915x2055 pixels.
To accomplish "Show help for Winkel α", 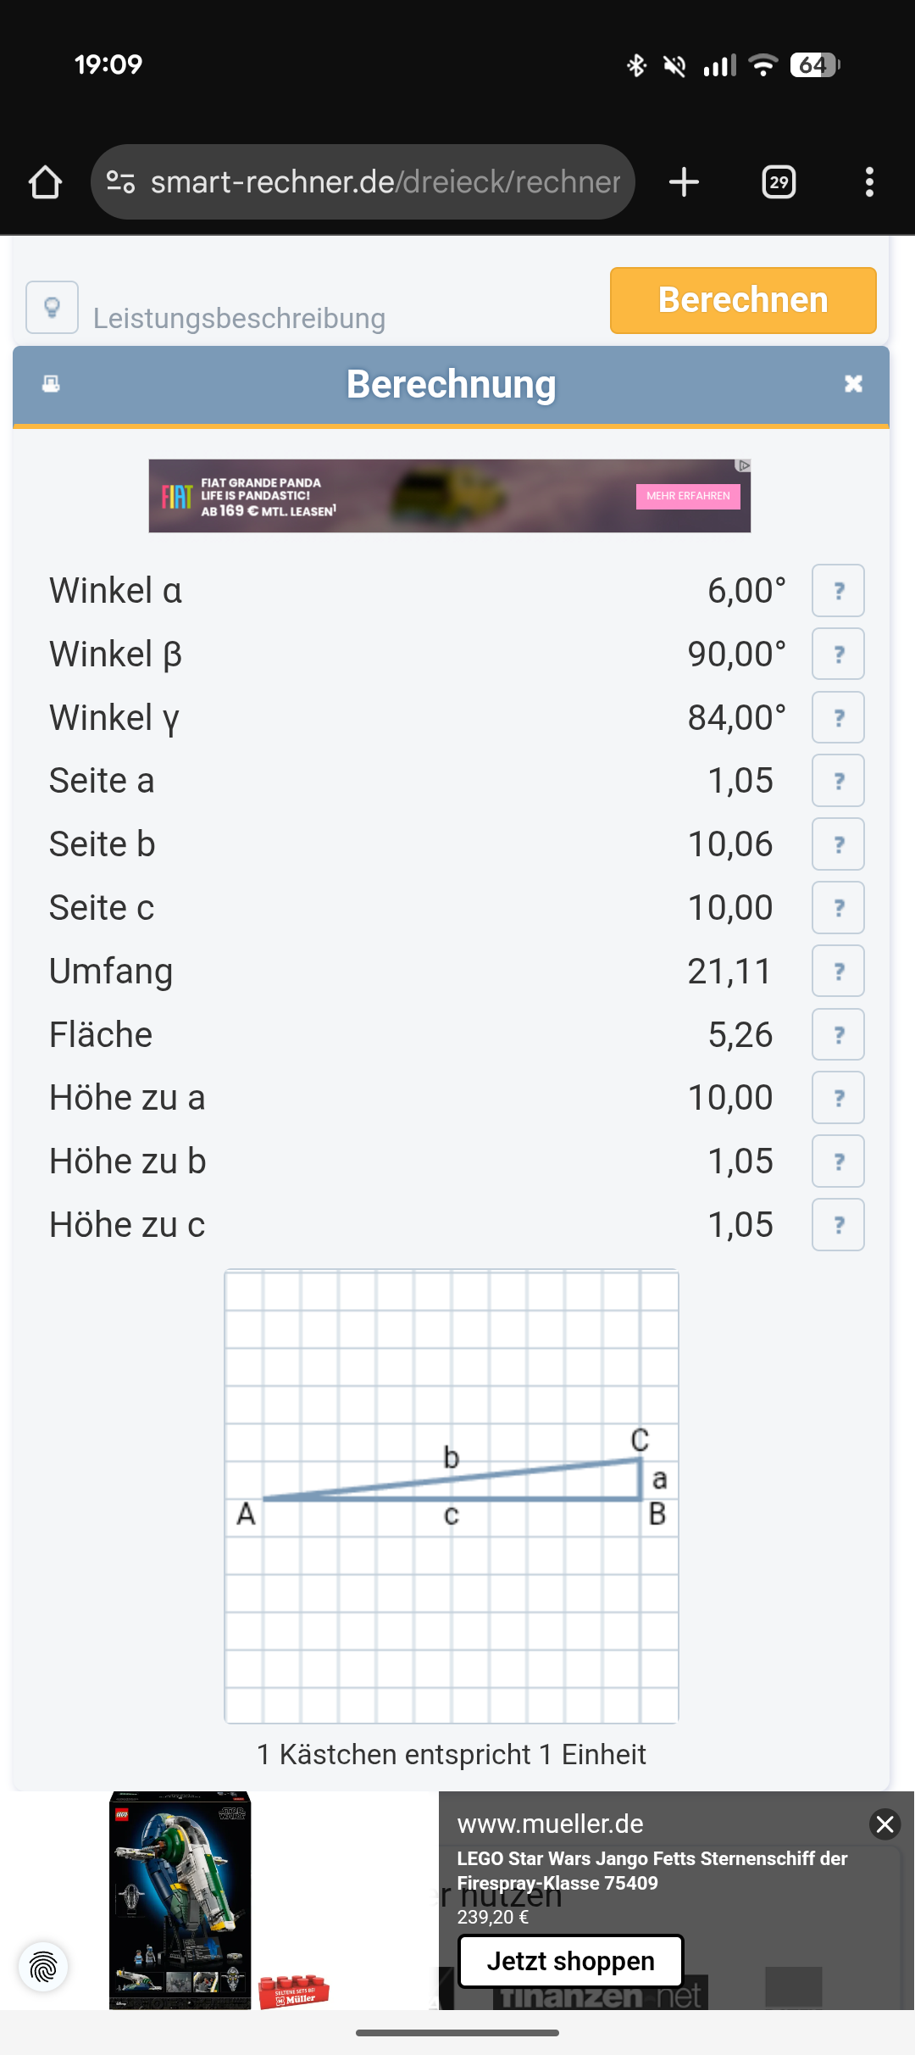I will pyautogui.click(x=838, y=591).
